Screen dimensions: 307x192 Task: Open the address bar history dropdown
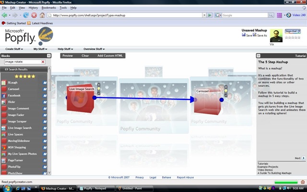pyautogui.click(x=204, y=15)
